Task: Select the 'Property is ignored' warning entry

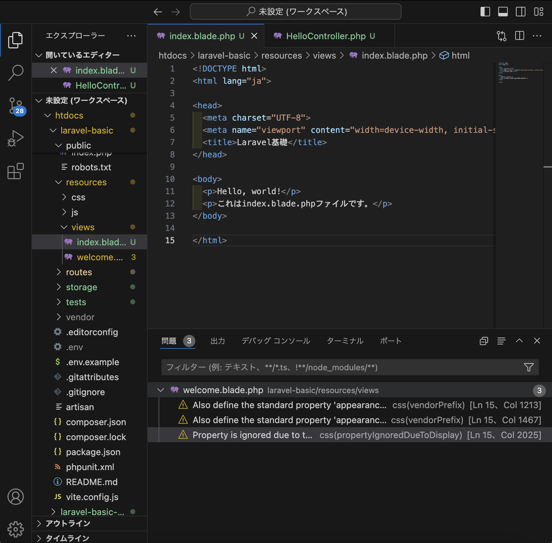Action: (x=252, y=435)
